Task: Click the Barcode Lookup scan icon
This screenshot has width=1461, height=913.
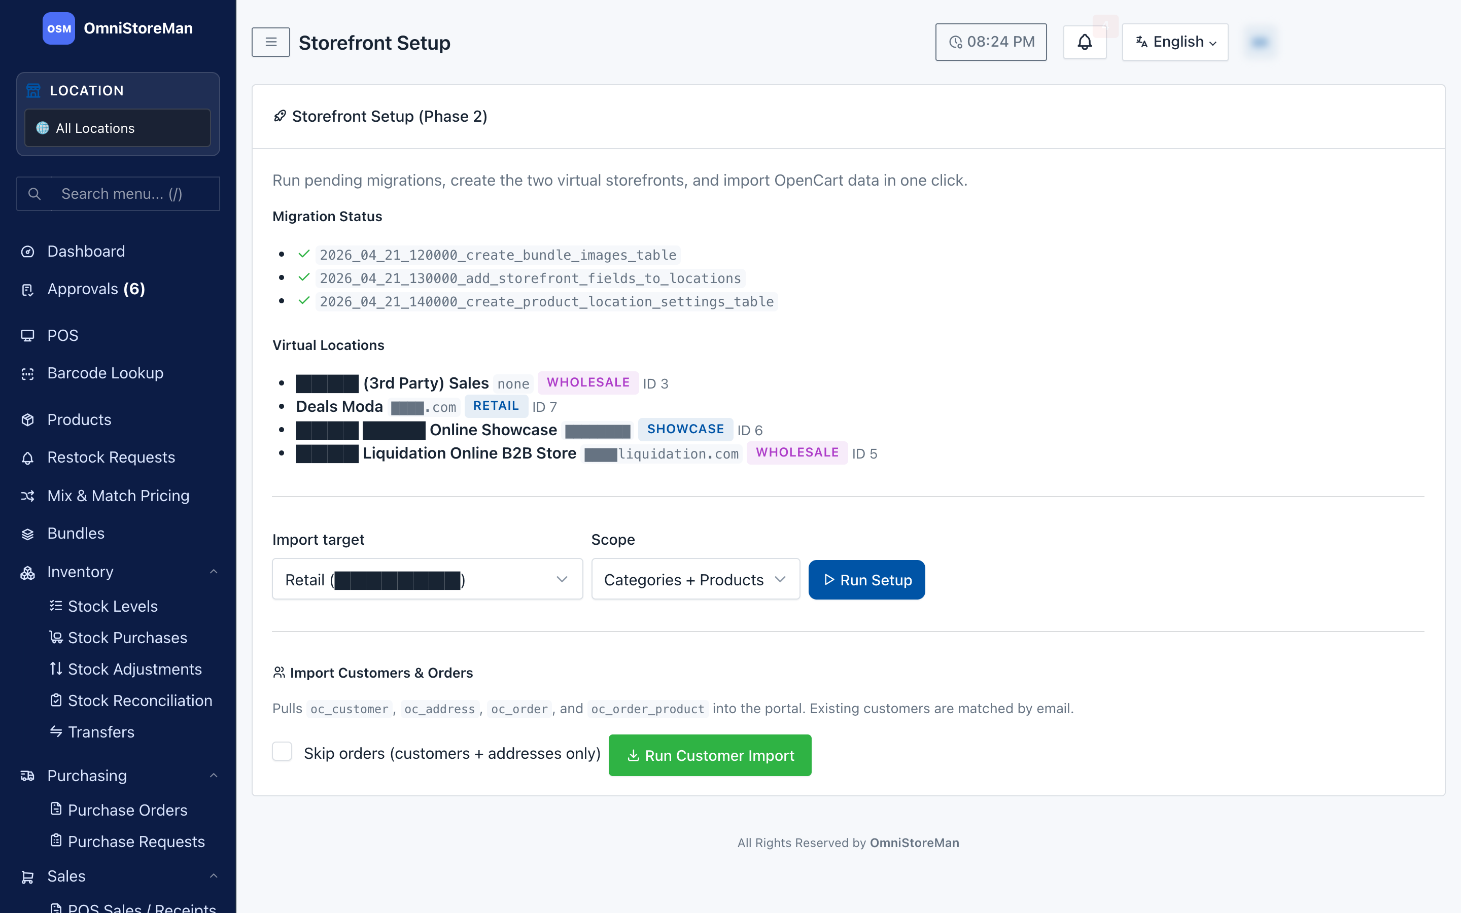Action: [28, 374]
